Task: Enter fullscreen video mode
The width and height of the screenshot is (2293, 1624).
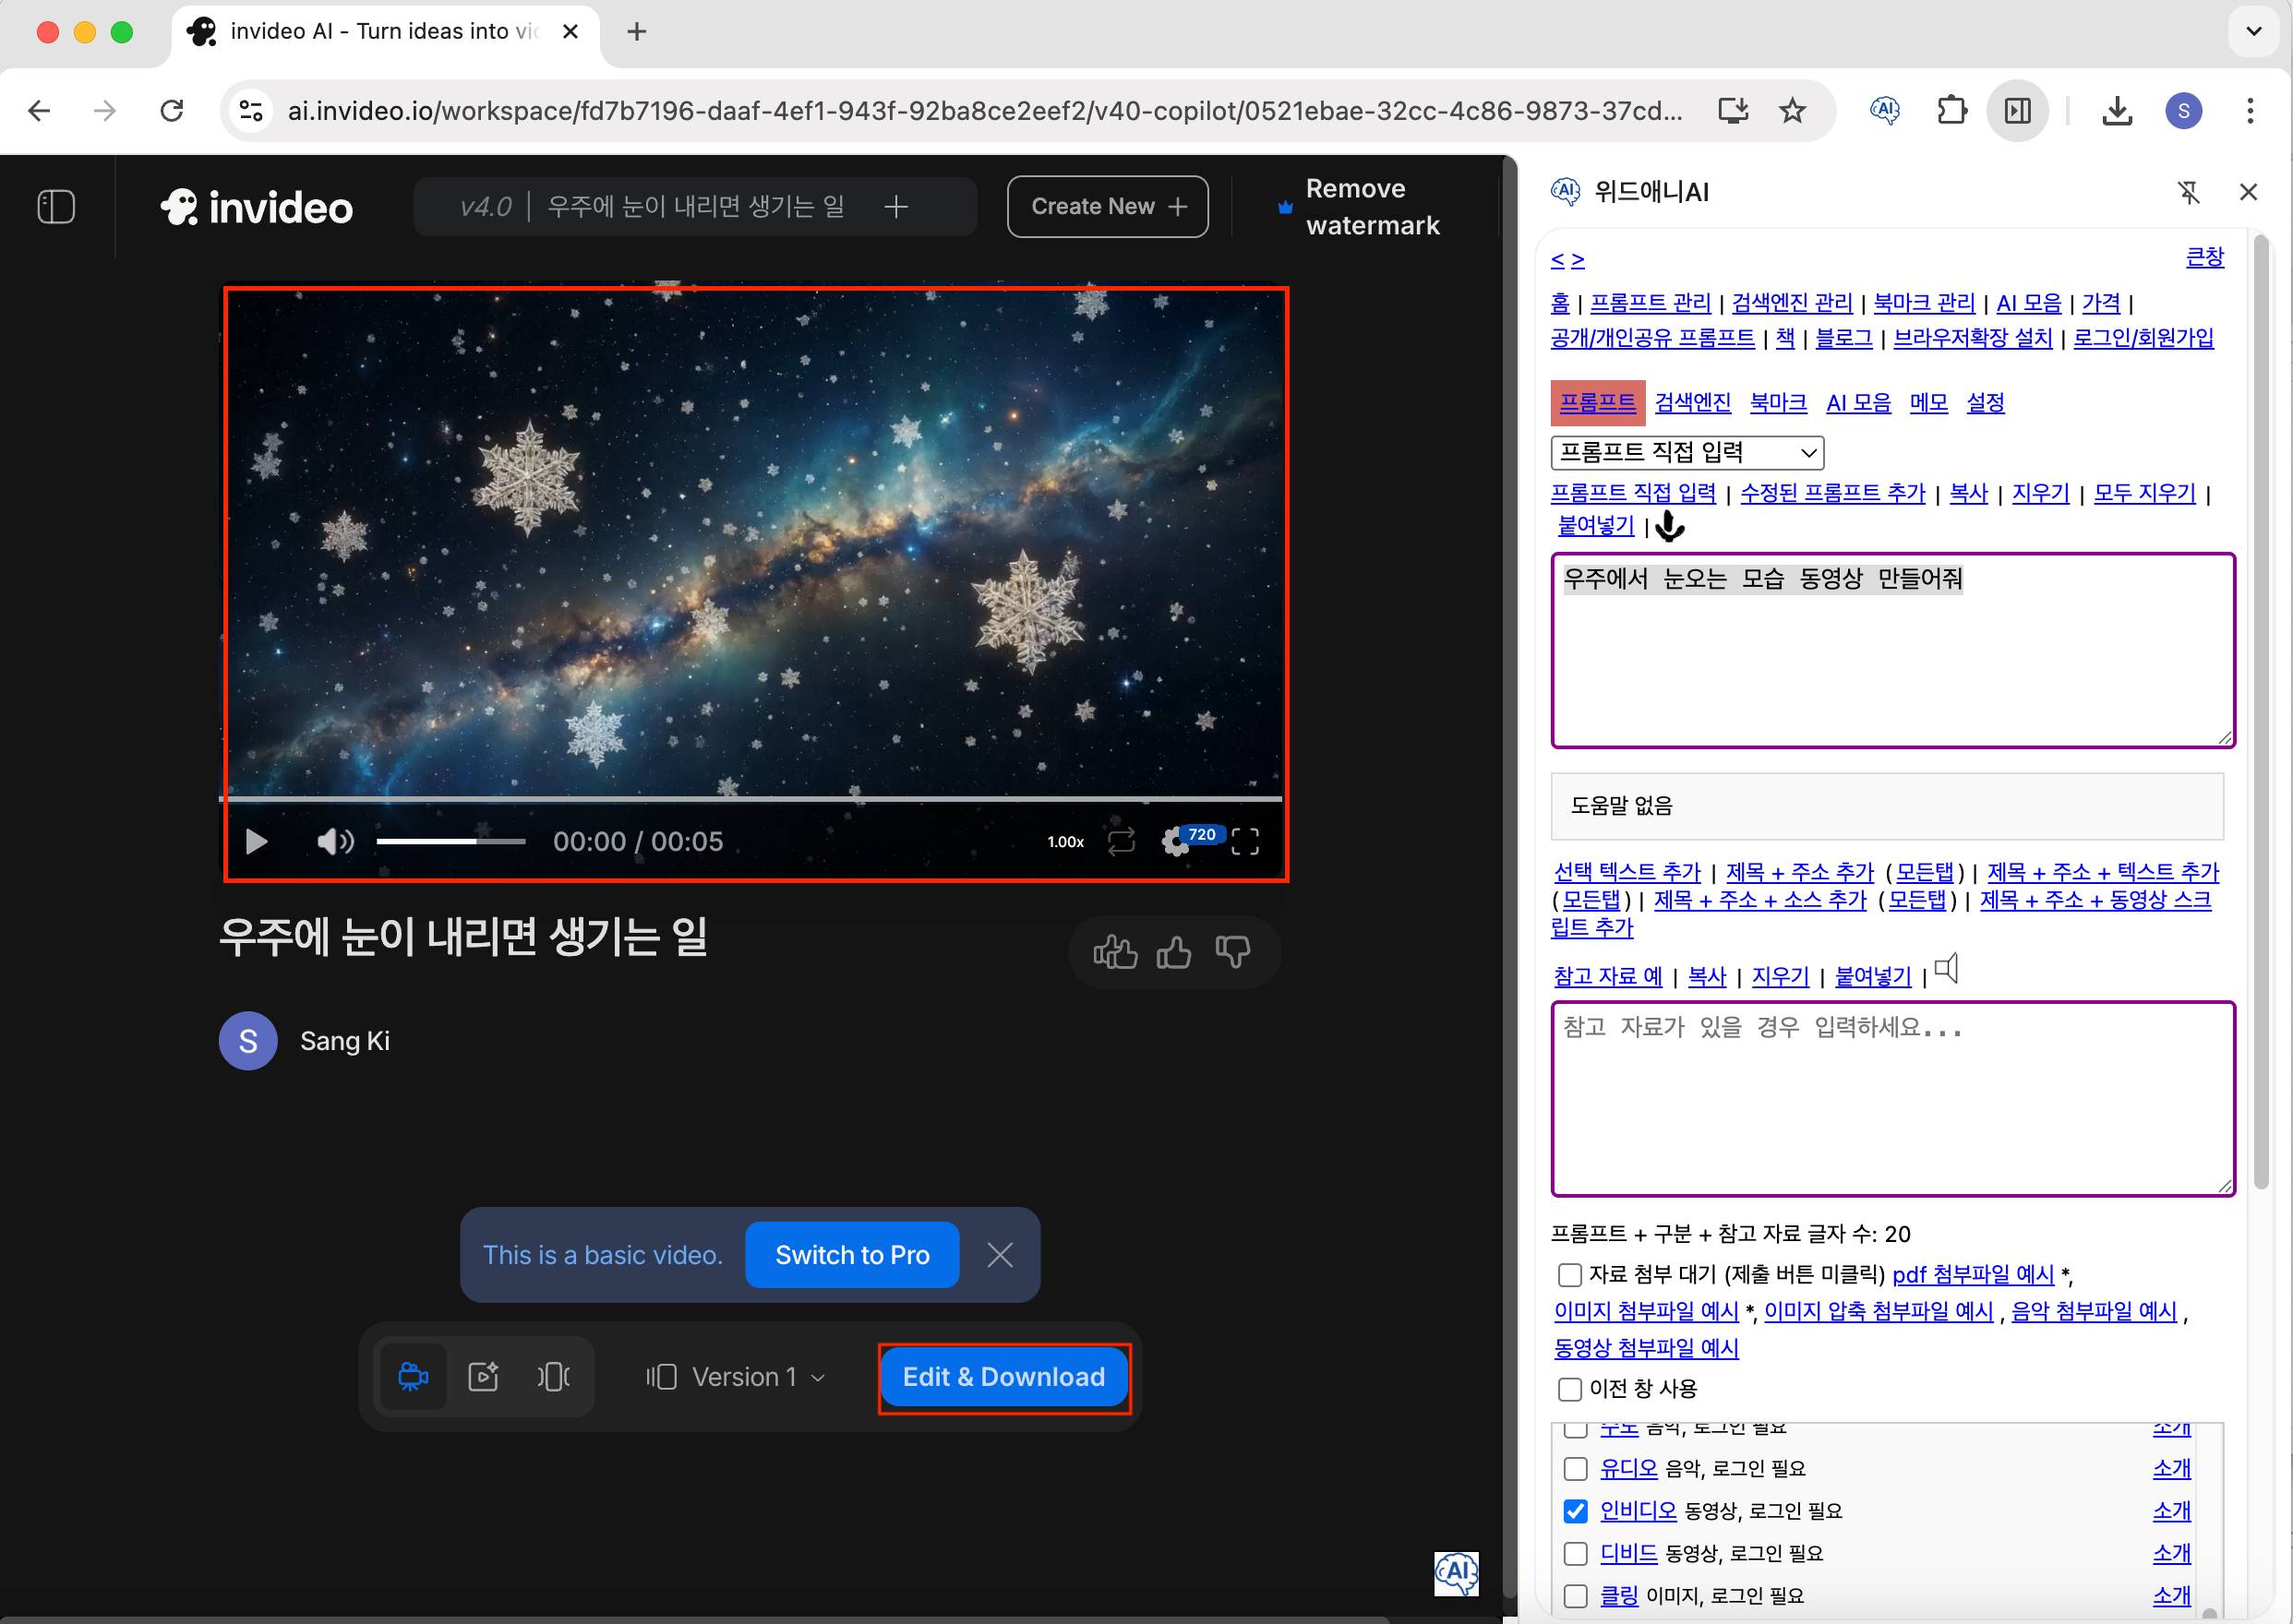Action: pyautogui.click(x=1244, y=842)
